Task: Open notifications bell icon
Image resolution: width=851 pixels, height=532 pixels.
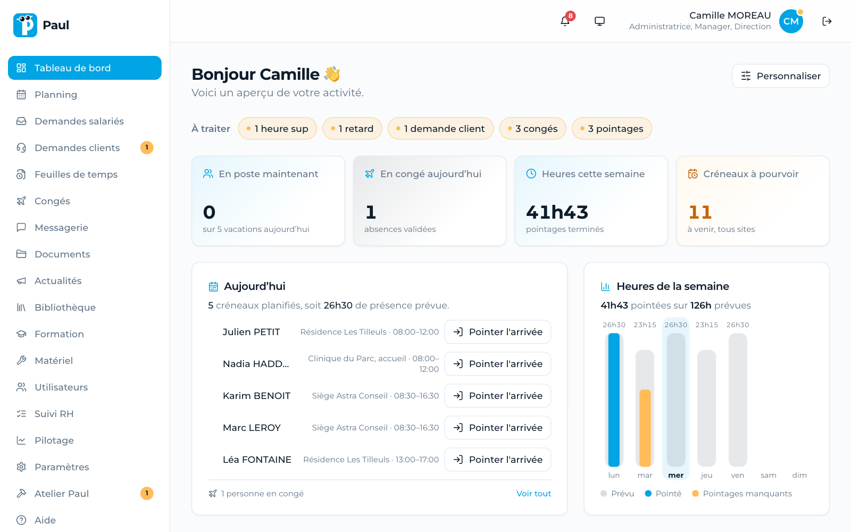Action: click(x=565, y=21)
